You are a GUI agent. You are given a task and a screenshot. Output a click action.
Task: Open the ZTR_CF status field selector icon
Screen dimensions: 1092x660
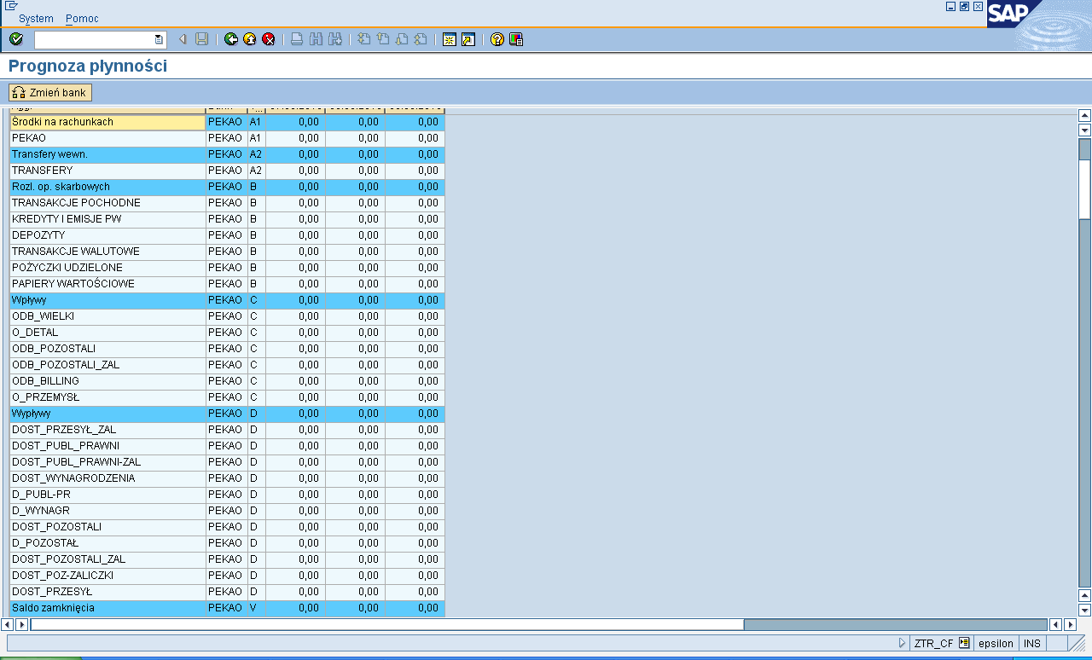964,644
